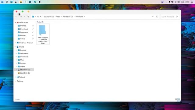
Task: Focus the Search Downloads field
Action: [170, 17]
